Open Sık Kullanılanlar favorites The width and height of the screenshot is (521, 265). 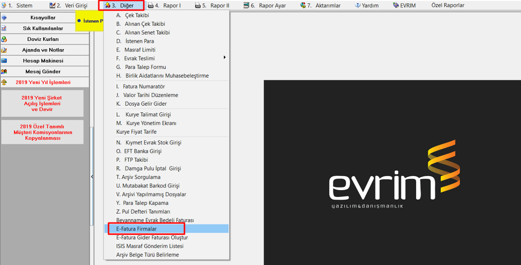coord(45,28)
